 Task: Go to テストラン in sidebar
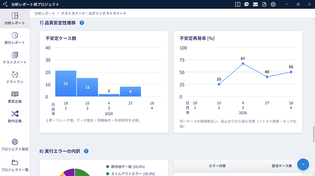point(15,78)
